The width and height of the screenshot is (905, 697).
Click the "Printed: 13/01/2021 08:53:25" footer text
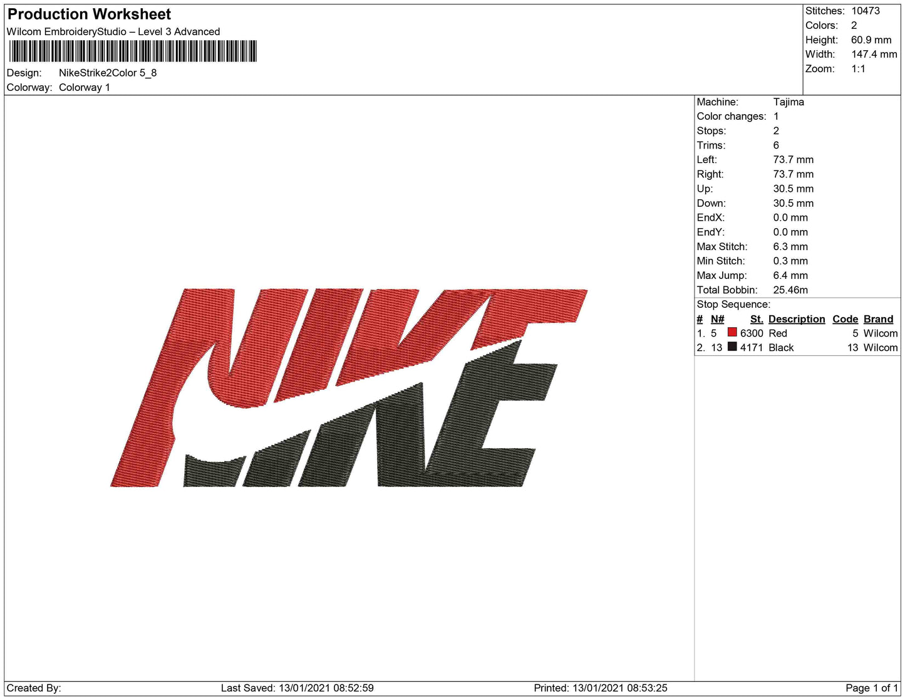coord(601,688)
